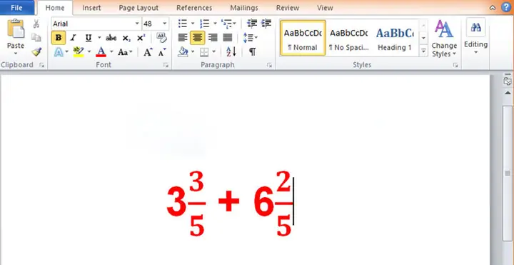Open Font dialog launcher
This screenshot has width=514, height=265.
pos(166,65)
